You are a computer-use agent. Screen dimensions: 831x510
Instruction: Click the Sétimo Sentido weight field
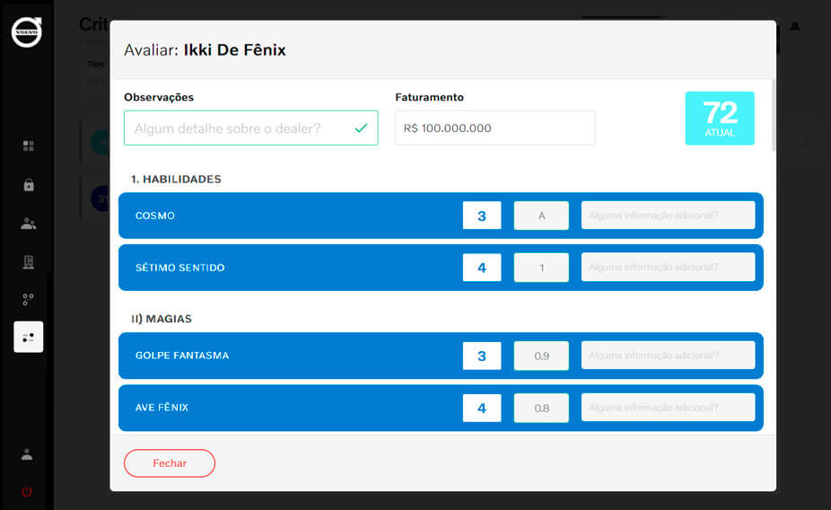pos(541,268)
